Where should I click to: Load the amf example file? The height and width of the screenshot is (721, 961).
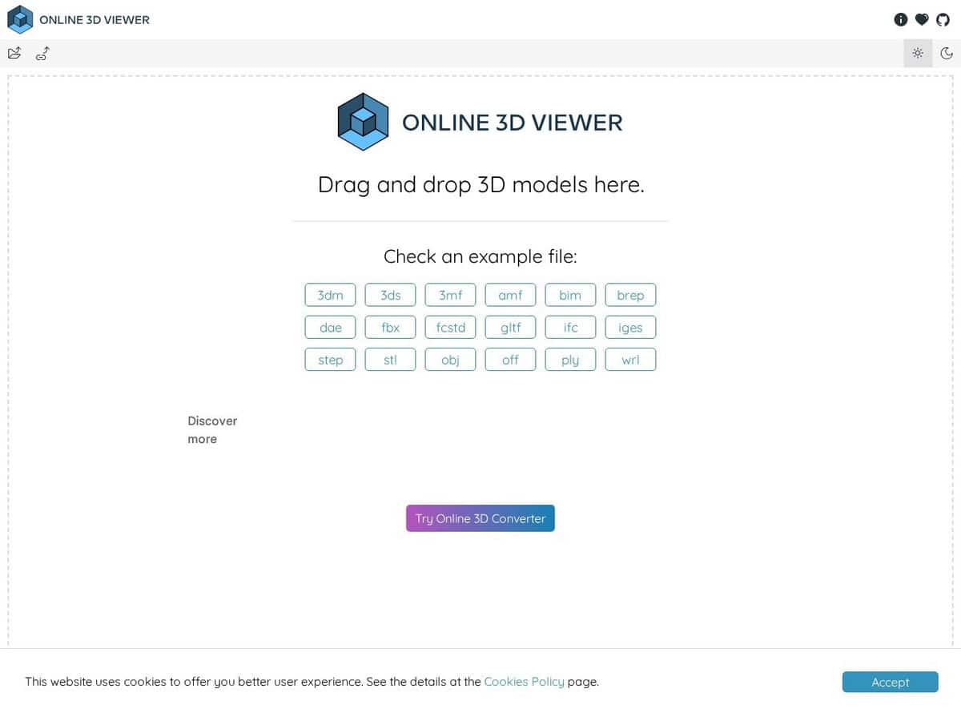point(510,295)
